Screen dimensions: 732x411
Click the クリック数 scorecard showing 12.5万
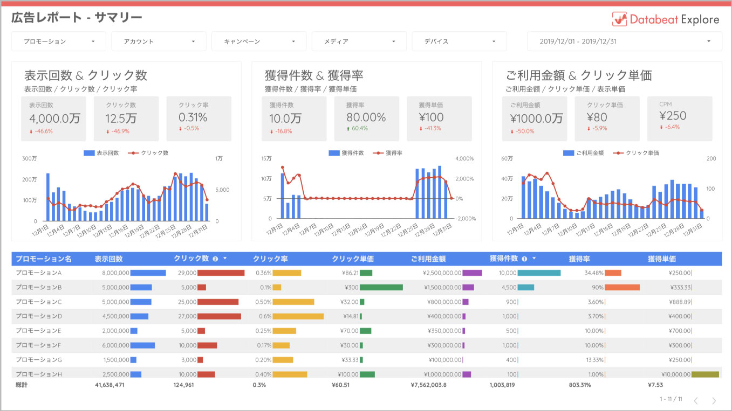(126, 119)
